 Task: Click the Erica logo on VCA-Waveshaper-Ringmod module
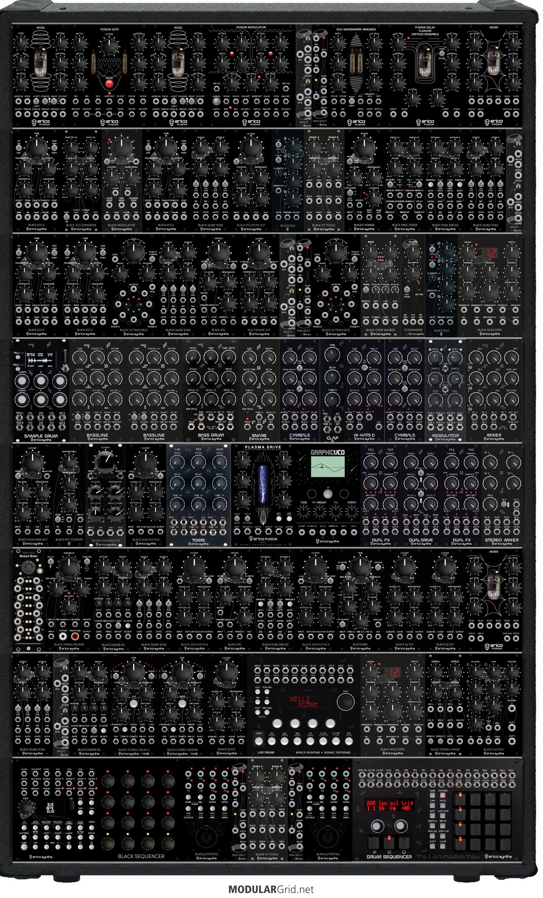point(356,122)
